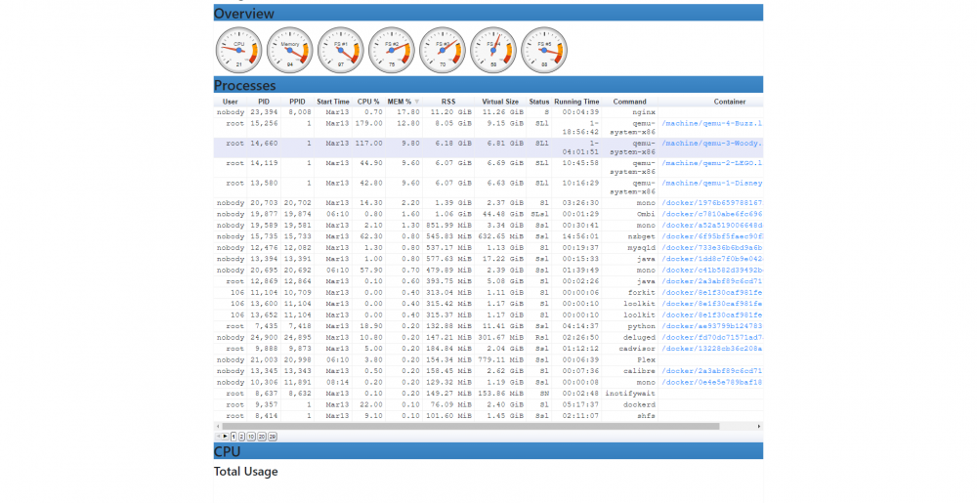Open /docker/a52a519006648d container link

(x=711, y=226)
